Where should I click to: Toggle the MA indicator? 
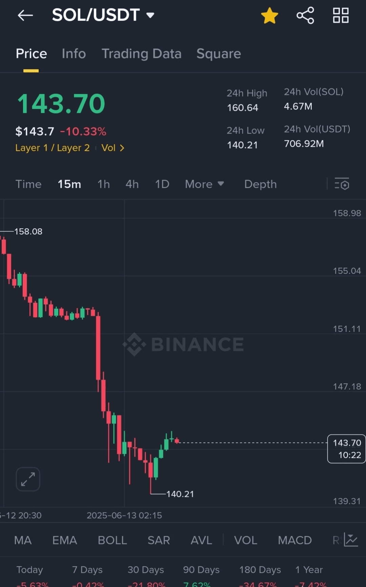click(23, 540)
